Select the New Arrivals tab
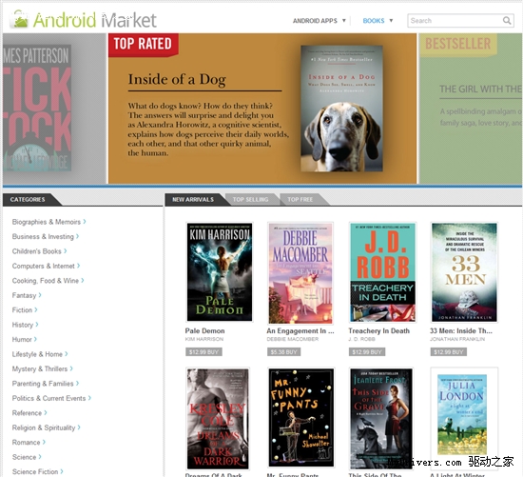The image size is (523, 477). coord(193,199)
